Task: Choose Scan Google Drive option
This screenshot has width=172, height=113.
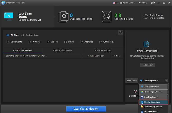Action: click(153, 92)
